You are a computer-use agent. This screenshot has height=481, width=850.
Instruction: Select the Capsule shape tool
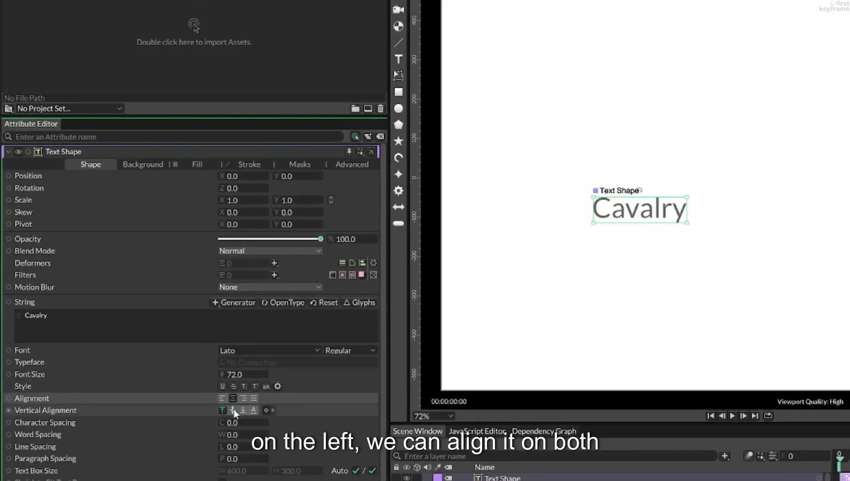pos(398,223)
